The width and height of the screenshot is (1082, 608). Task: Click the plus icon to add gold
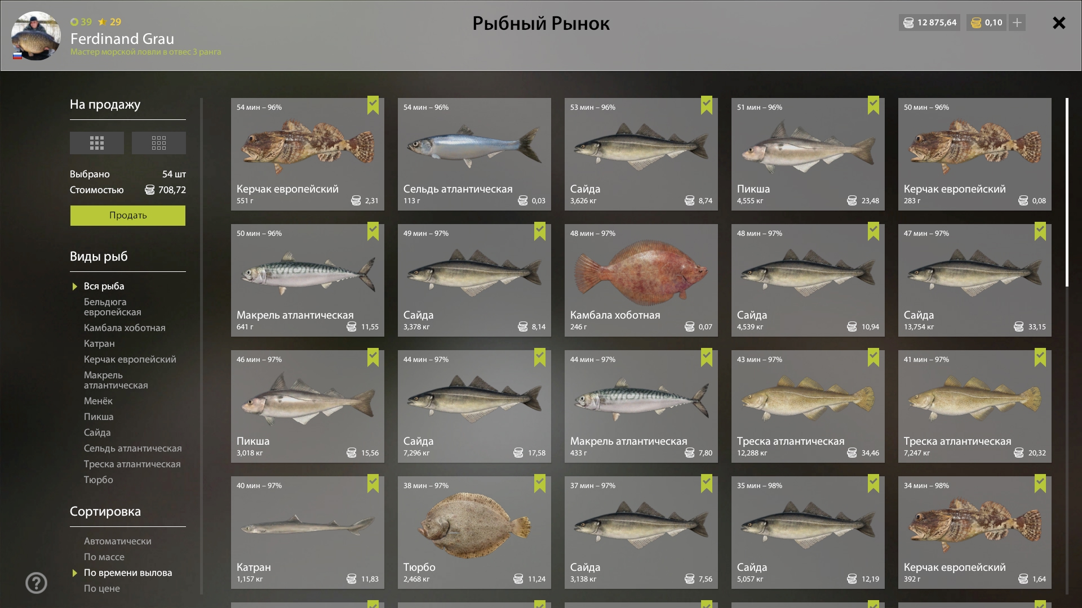pos(1017,23)
